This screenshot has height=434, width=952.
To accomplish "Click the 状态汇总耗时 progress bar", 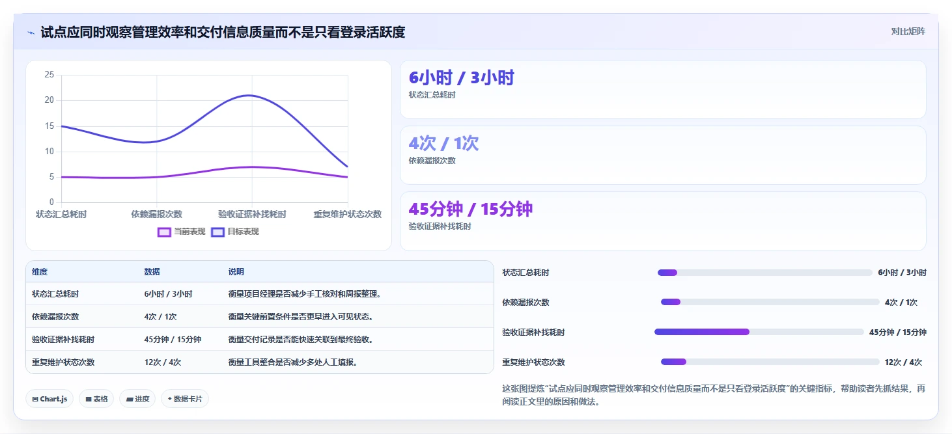I will click(x=765, y=273).
